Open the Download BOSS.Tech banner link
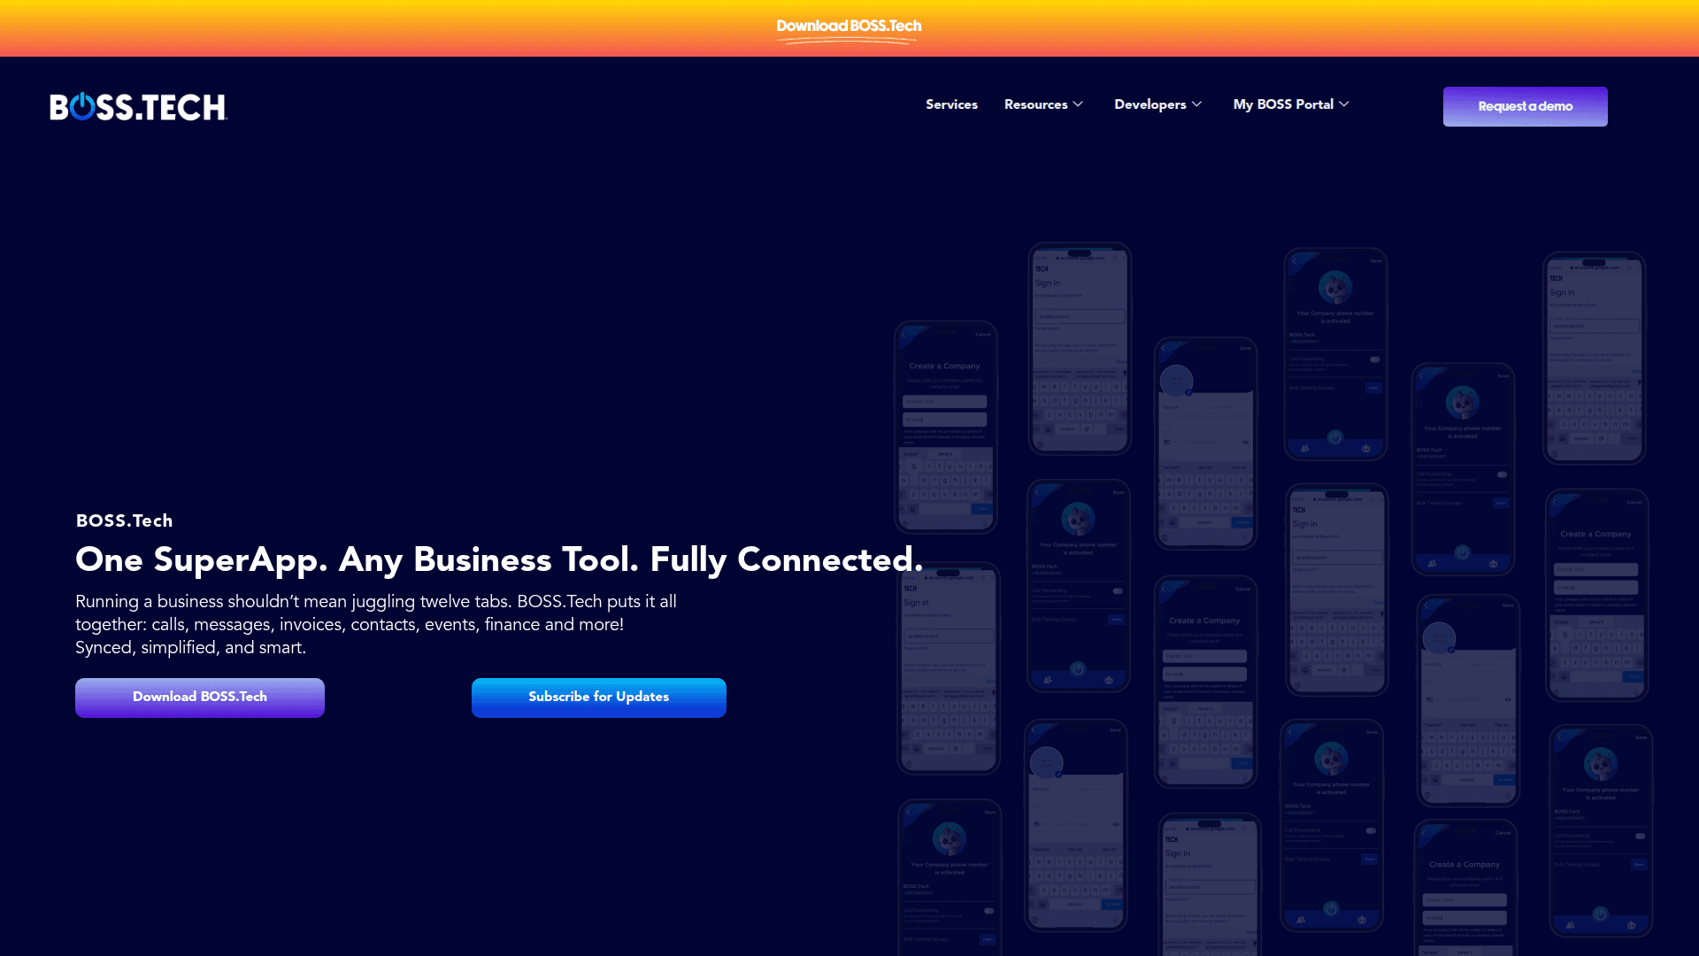Image resolution: width=1699 pixels, height=956 pixels. 849,27
